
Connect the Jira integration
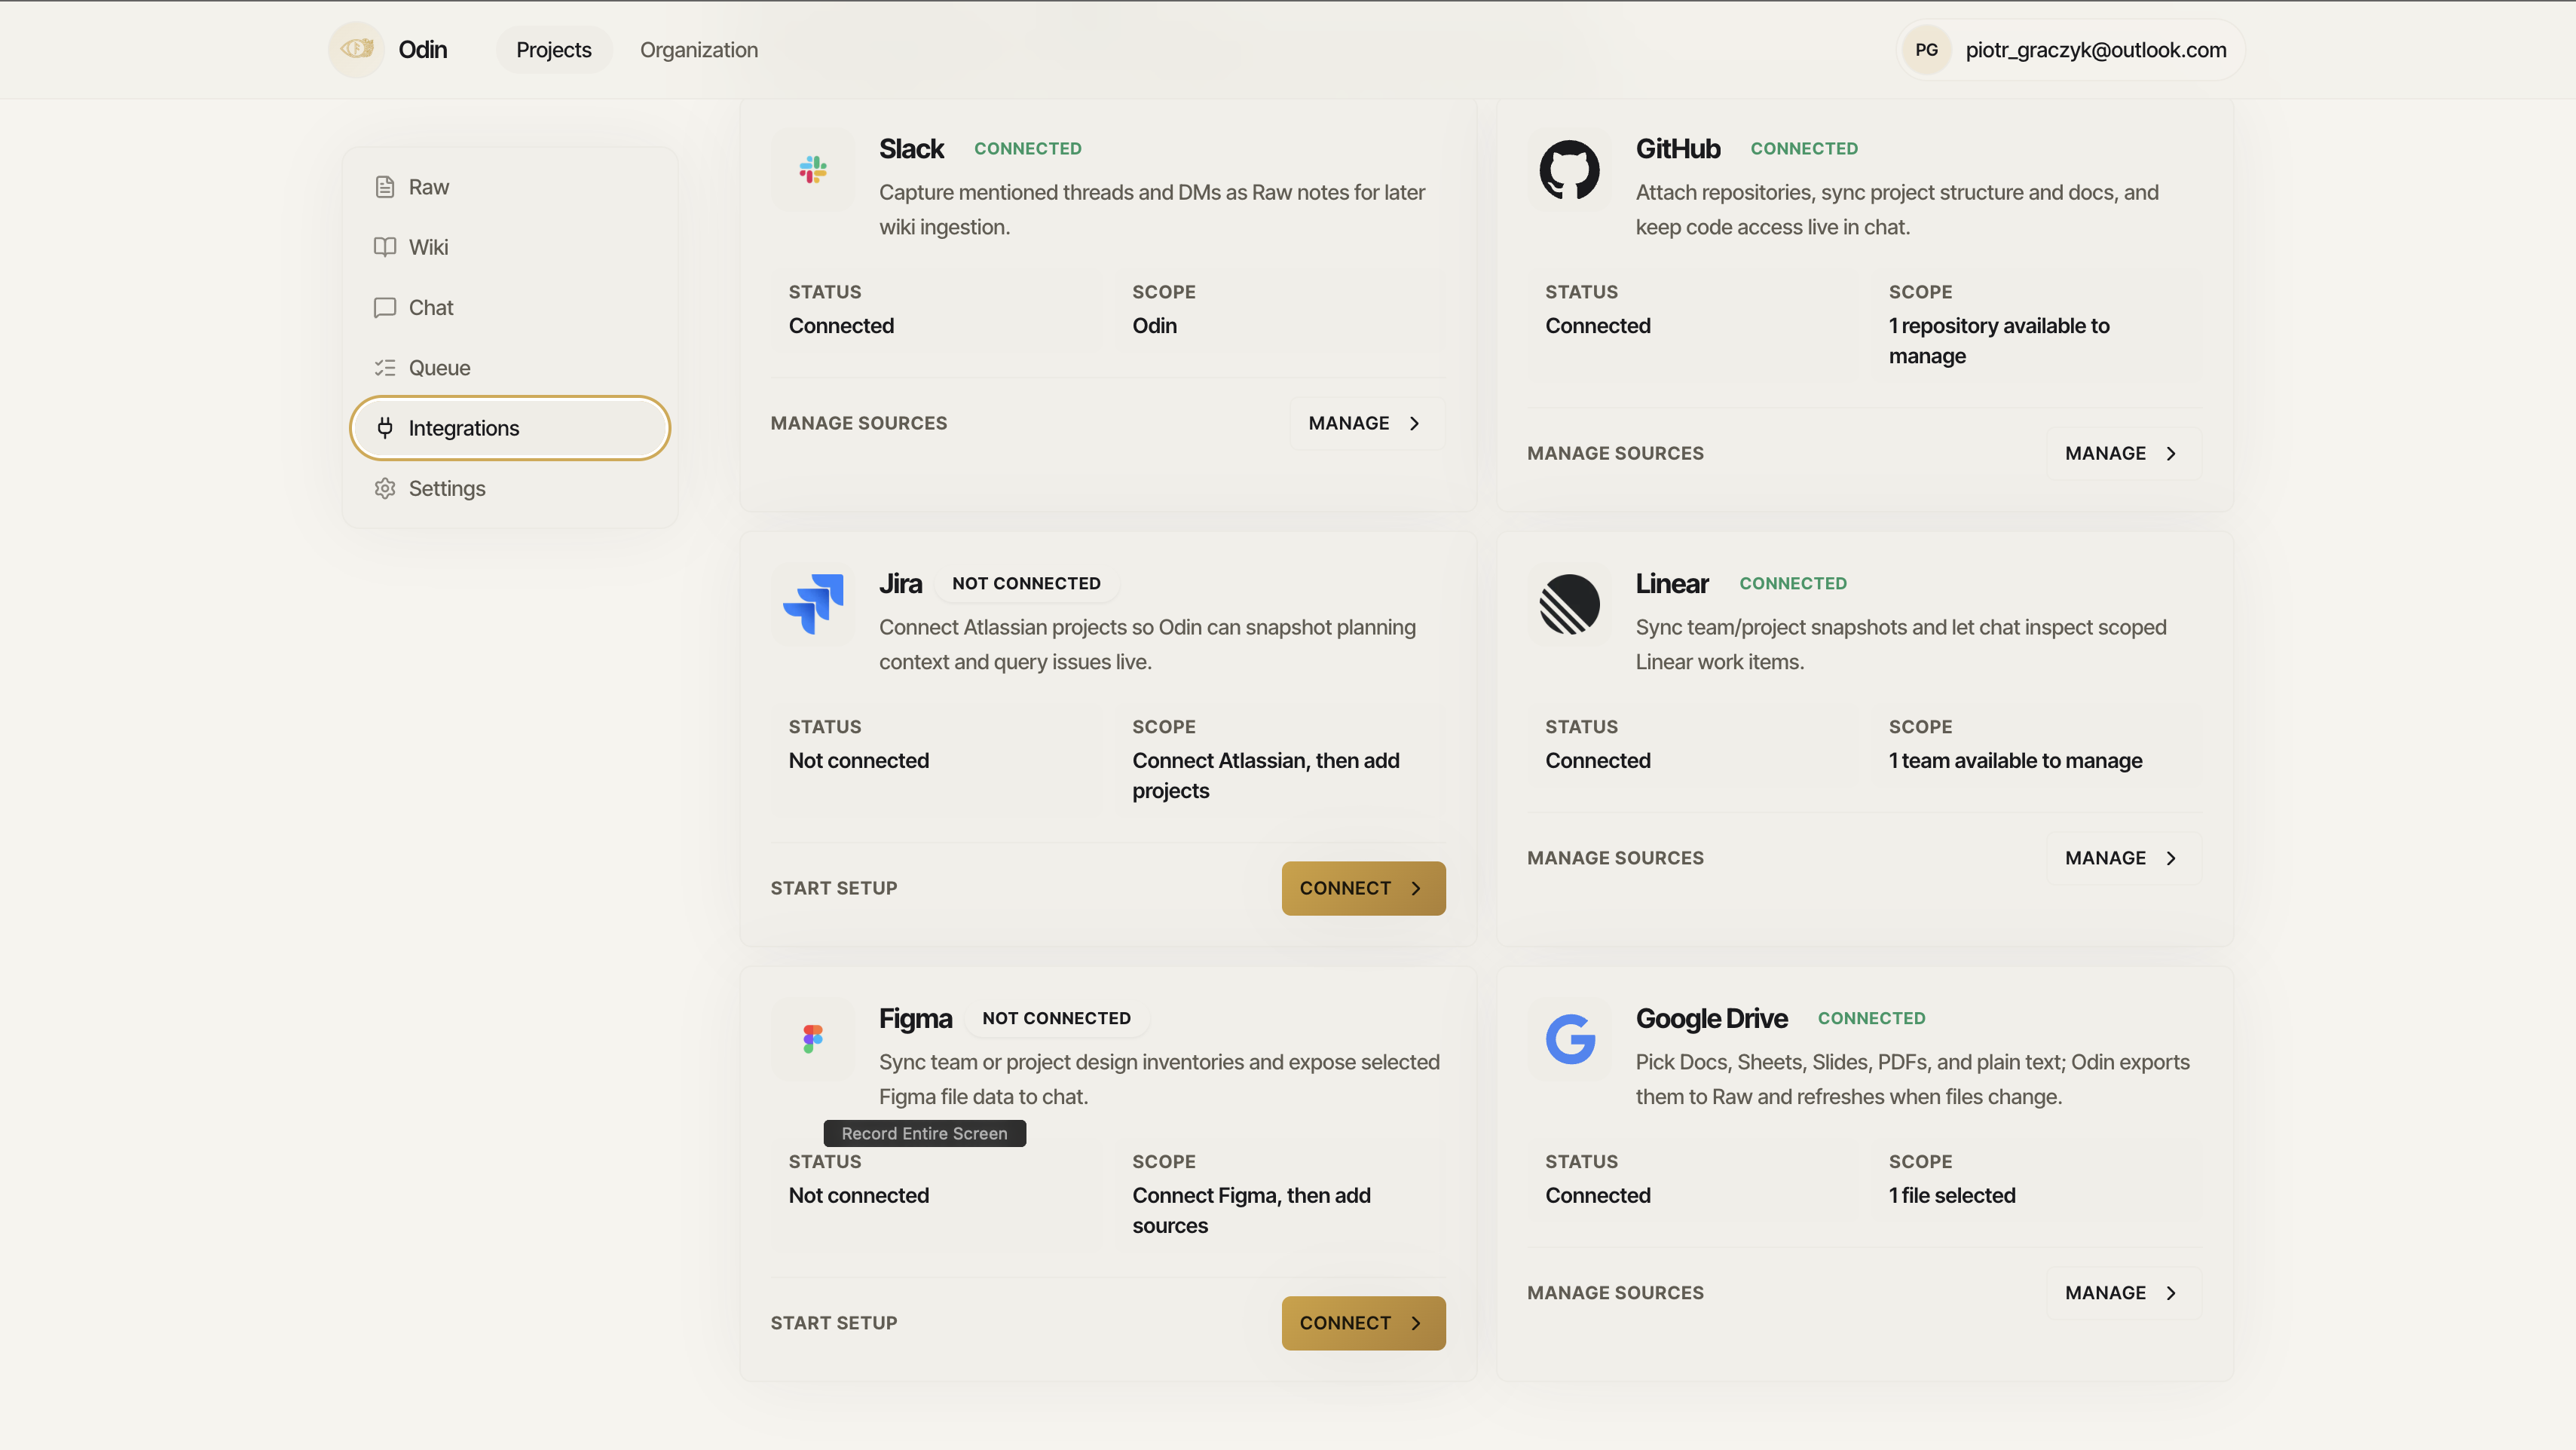point(1364,888)
